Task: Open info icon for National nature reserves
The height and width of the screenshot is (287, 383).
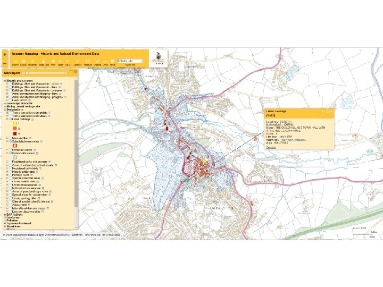Action: tap(43, 188)
